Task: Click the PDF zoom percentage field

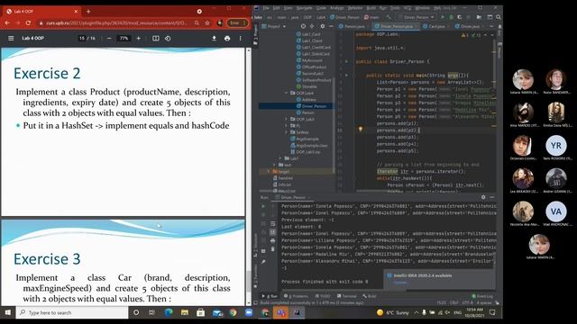Action: (124, 38)
